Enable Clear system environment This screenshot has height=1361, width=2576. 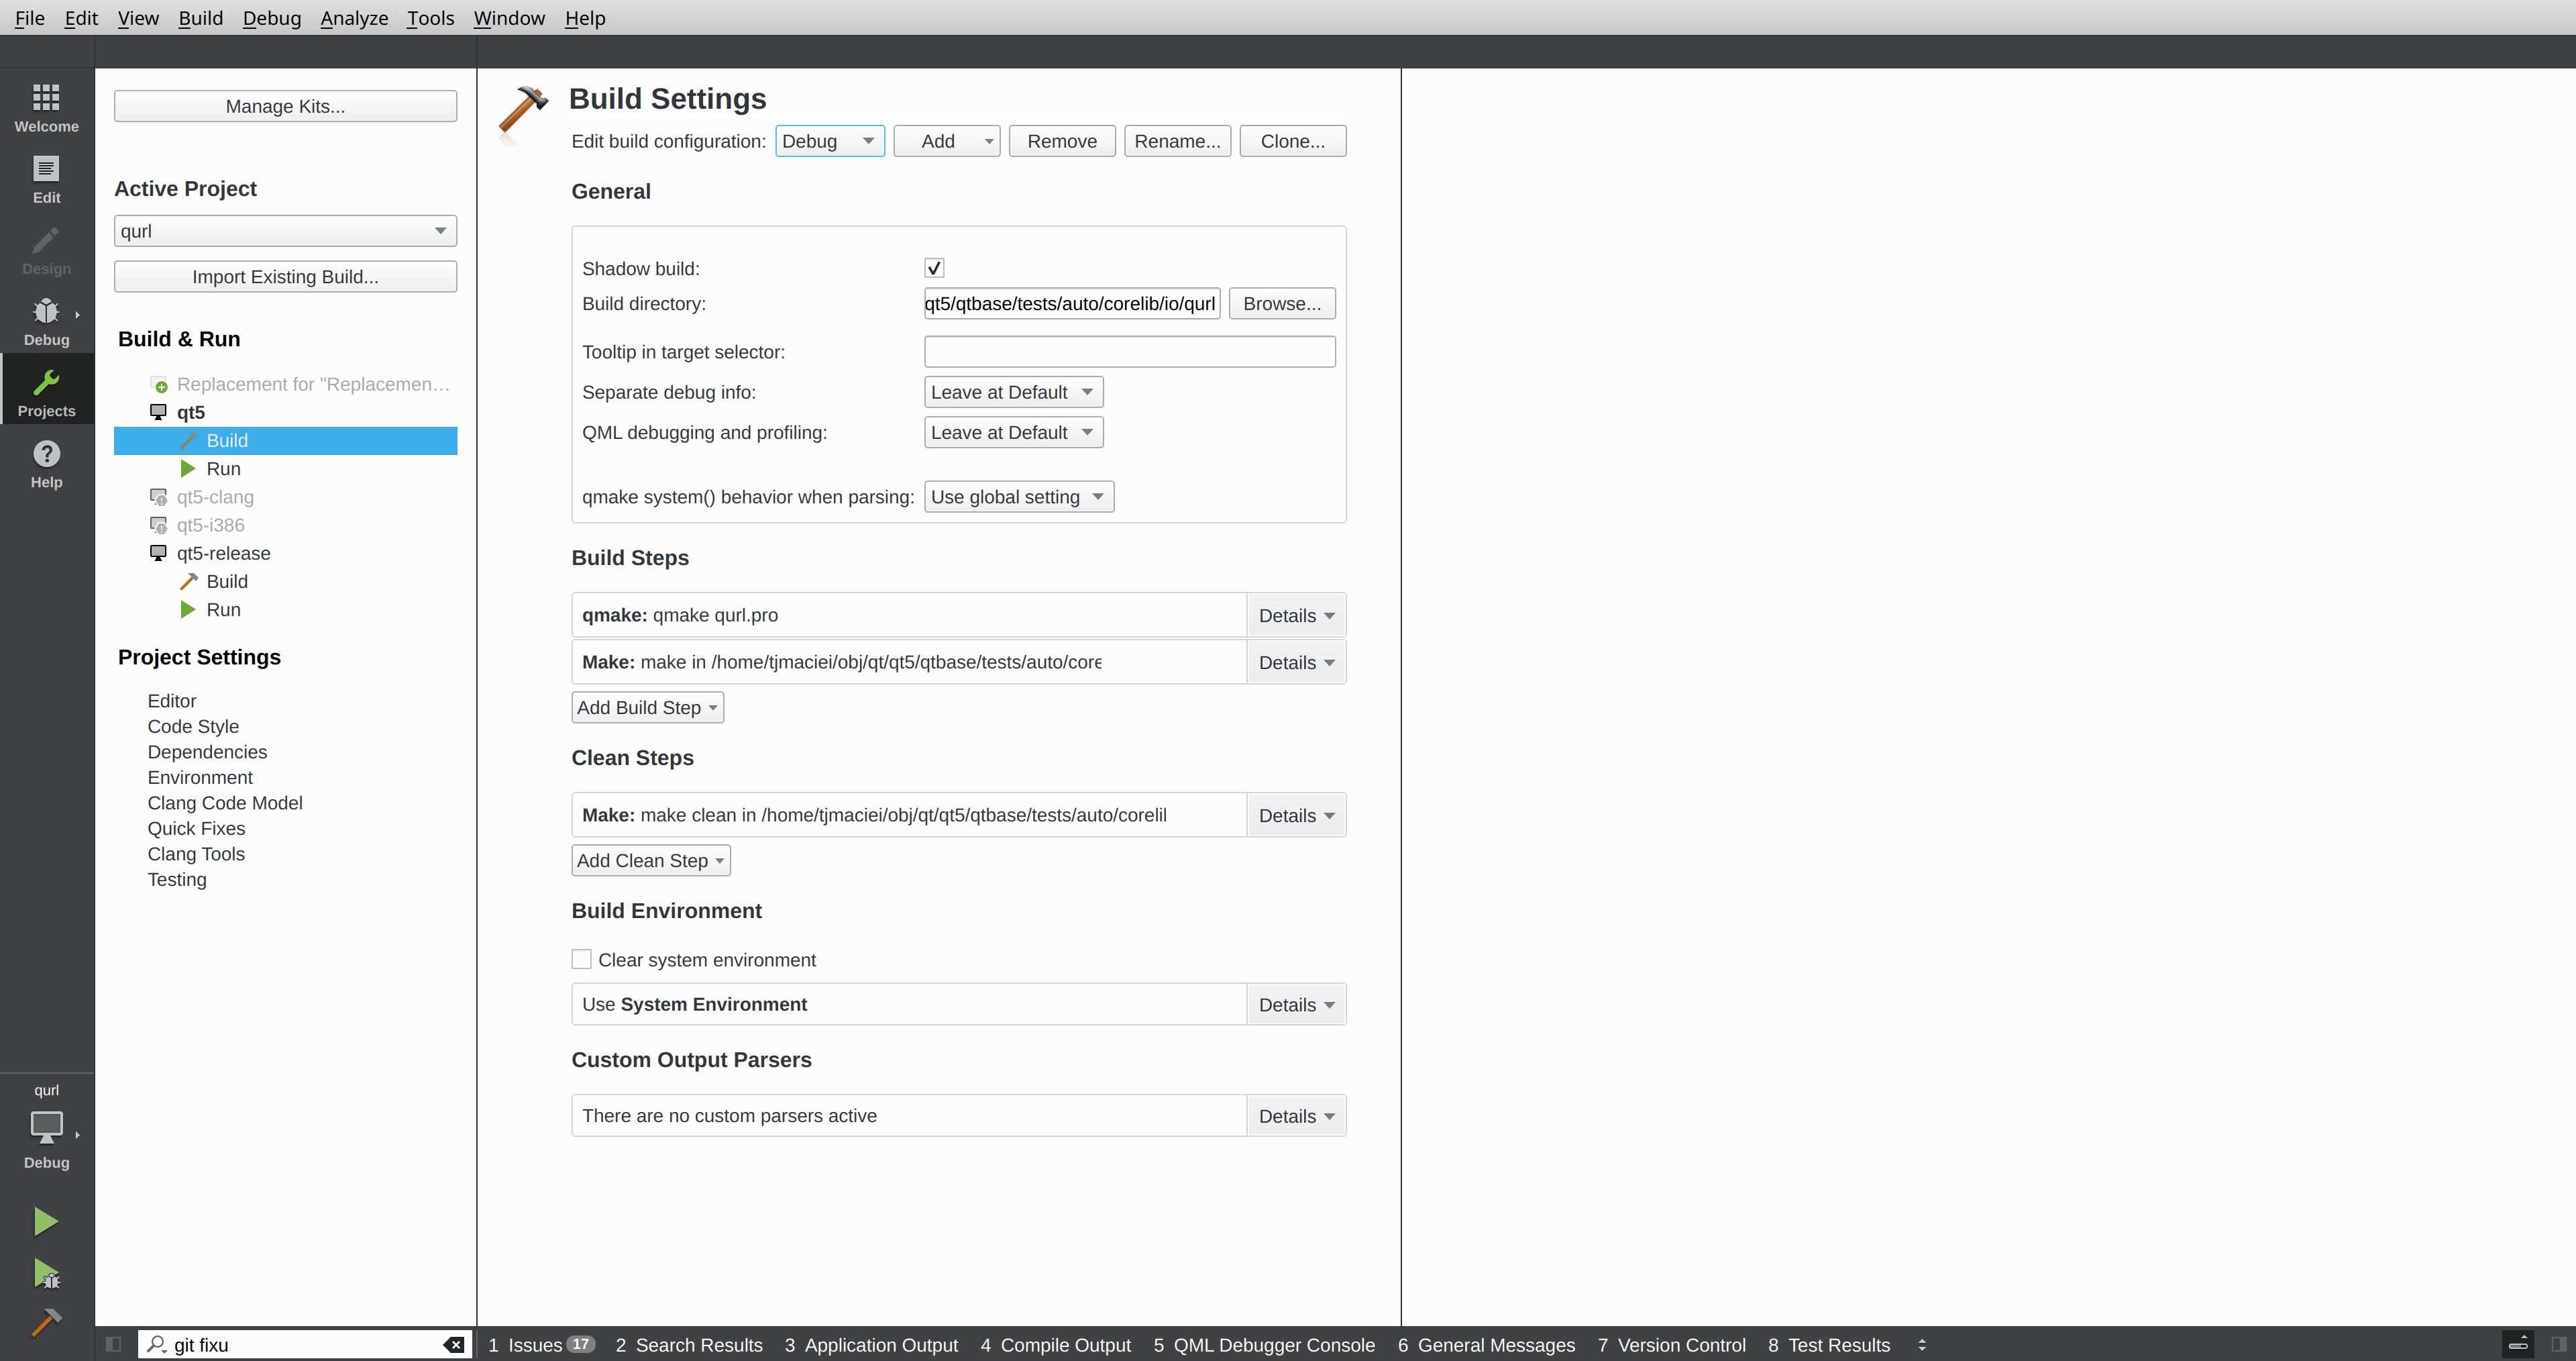pos(581,959)
